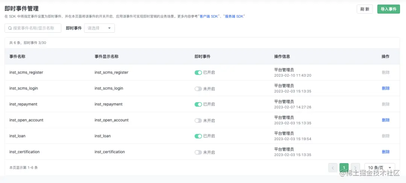
Task: Click the timestamp 2023-02-10 11:43:20
Action: click(x=292, y=75)
